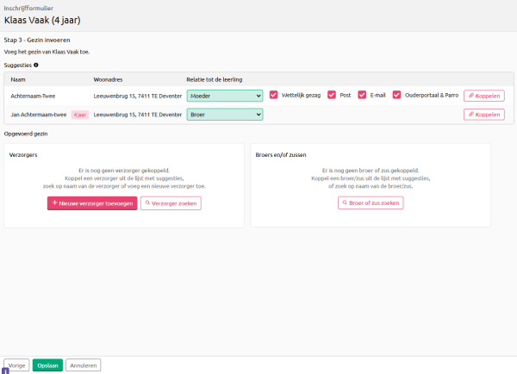
Task: Toggle the Post checkbox
Action: coord(332,96)
